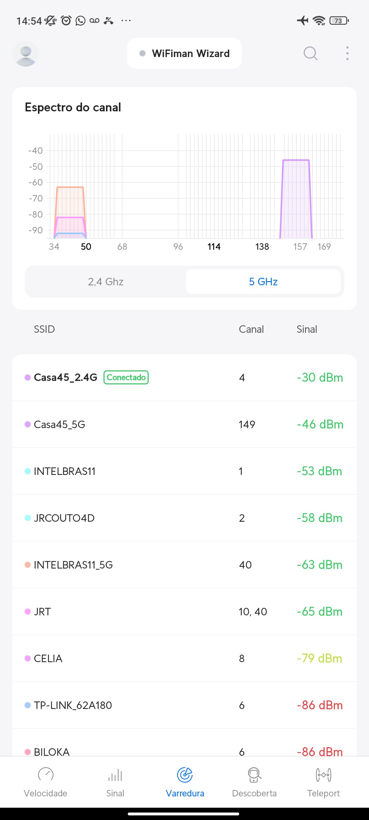The height and width of the screenshot is (820, 369).
Task: Tap the search magnifier icon
Action: click(310, 54)
